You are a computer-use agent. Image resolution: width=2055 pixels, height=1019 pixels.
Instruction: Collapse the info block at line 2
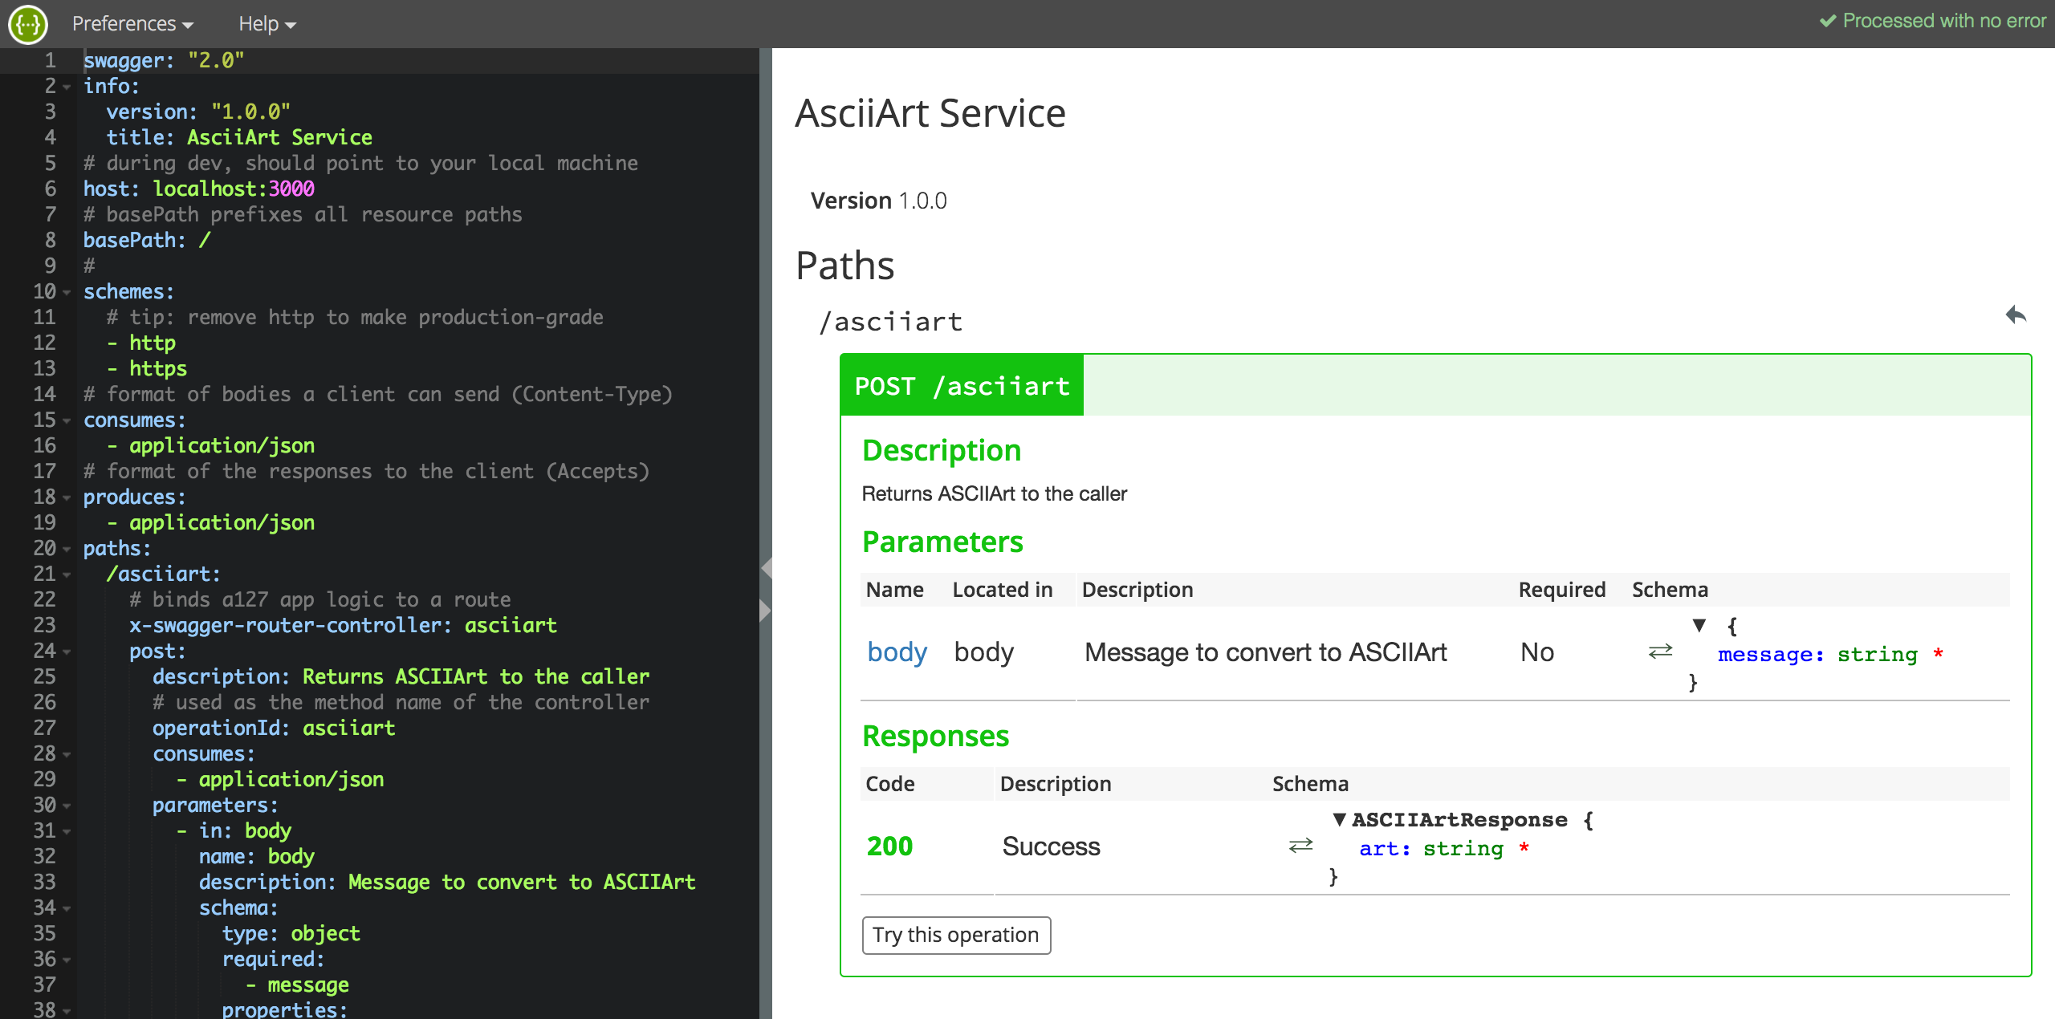[67, 86]
